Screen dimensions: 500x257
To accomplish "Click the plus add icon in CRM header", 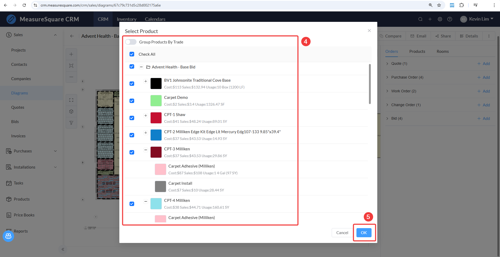I will pos(430,19).
